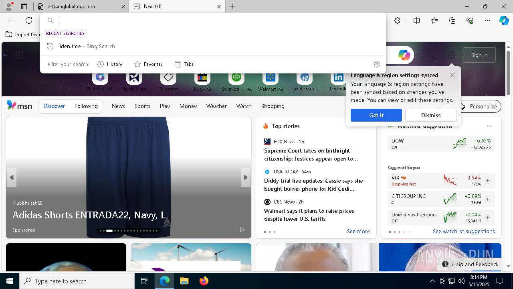The height and width of the screenshot is (289, 513).
Task: Open Task View on taskbar
Action: point(144,281)
